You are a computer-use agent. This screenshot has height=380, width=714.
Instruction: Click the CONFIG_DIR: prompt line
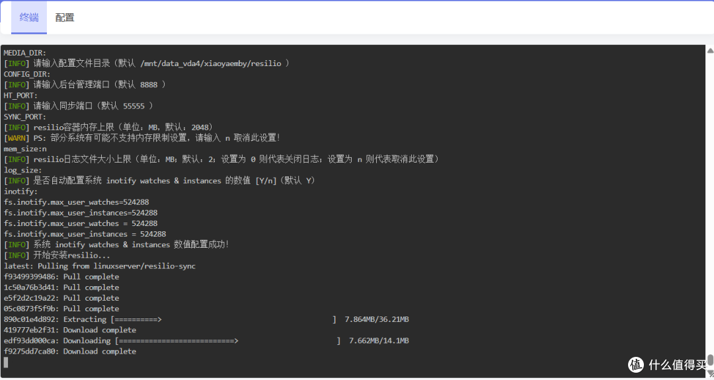[27, 74]
